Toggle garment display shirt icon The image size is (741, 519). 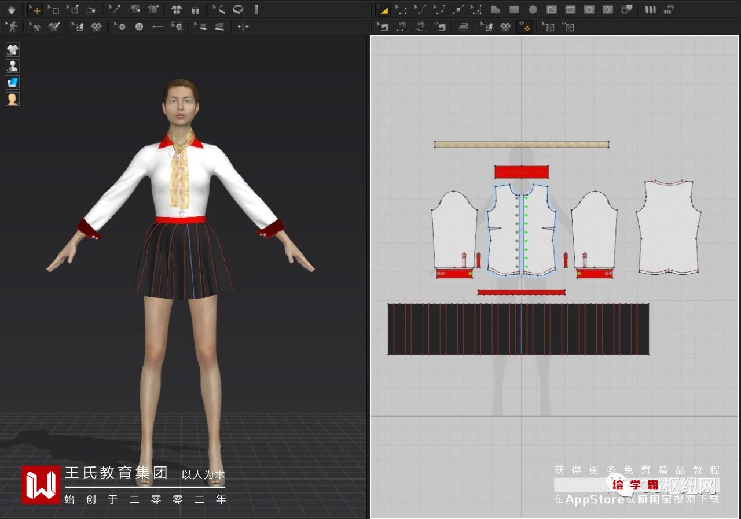click(x=13, y=49)
